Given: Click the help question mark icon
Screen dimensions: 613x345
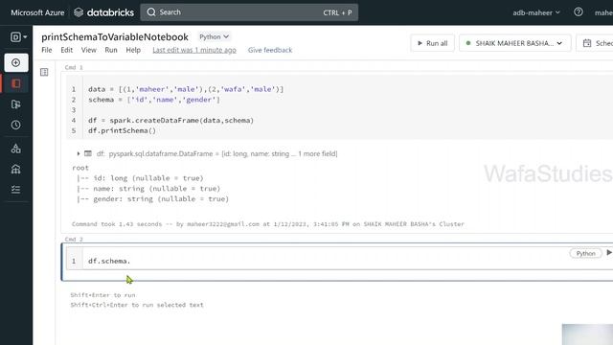Looking at the screenshot, I should [579, 12].
